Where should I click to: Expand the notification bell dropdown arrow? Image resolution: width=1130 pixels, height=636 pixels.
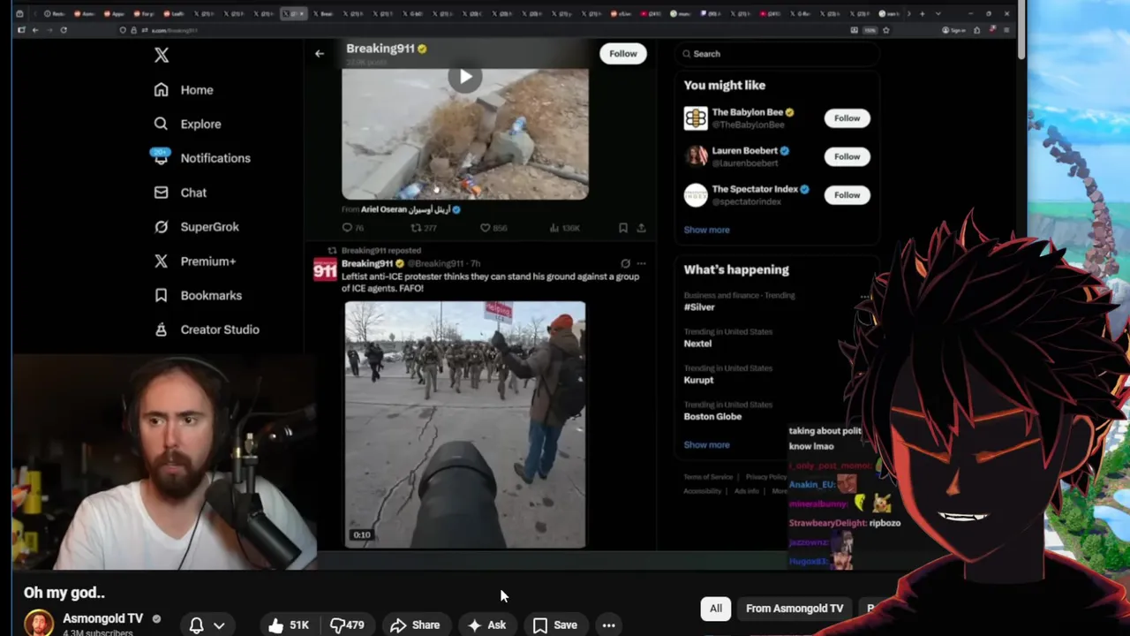(x=219, y=625)
